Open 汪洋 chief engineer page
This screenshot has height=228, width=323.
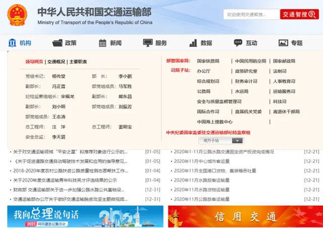tap(59, 127)
